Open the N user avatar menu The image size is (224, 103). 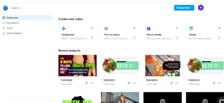click(x=201, y=8)
